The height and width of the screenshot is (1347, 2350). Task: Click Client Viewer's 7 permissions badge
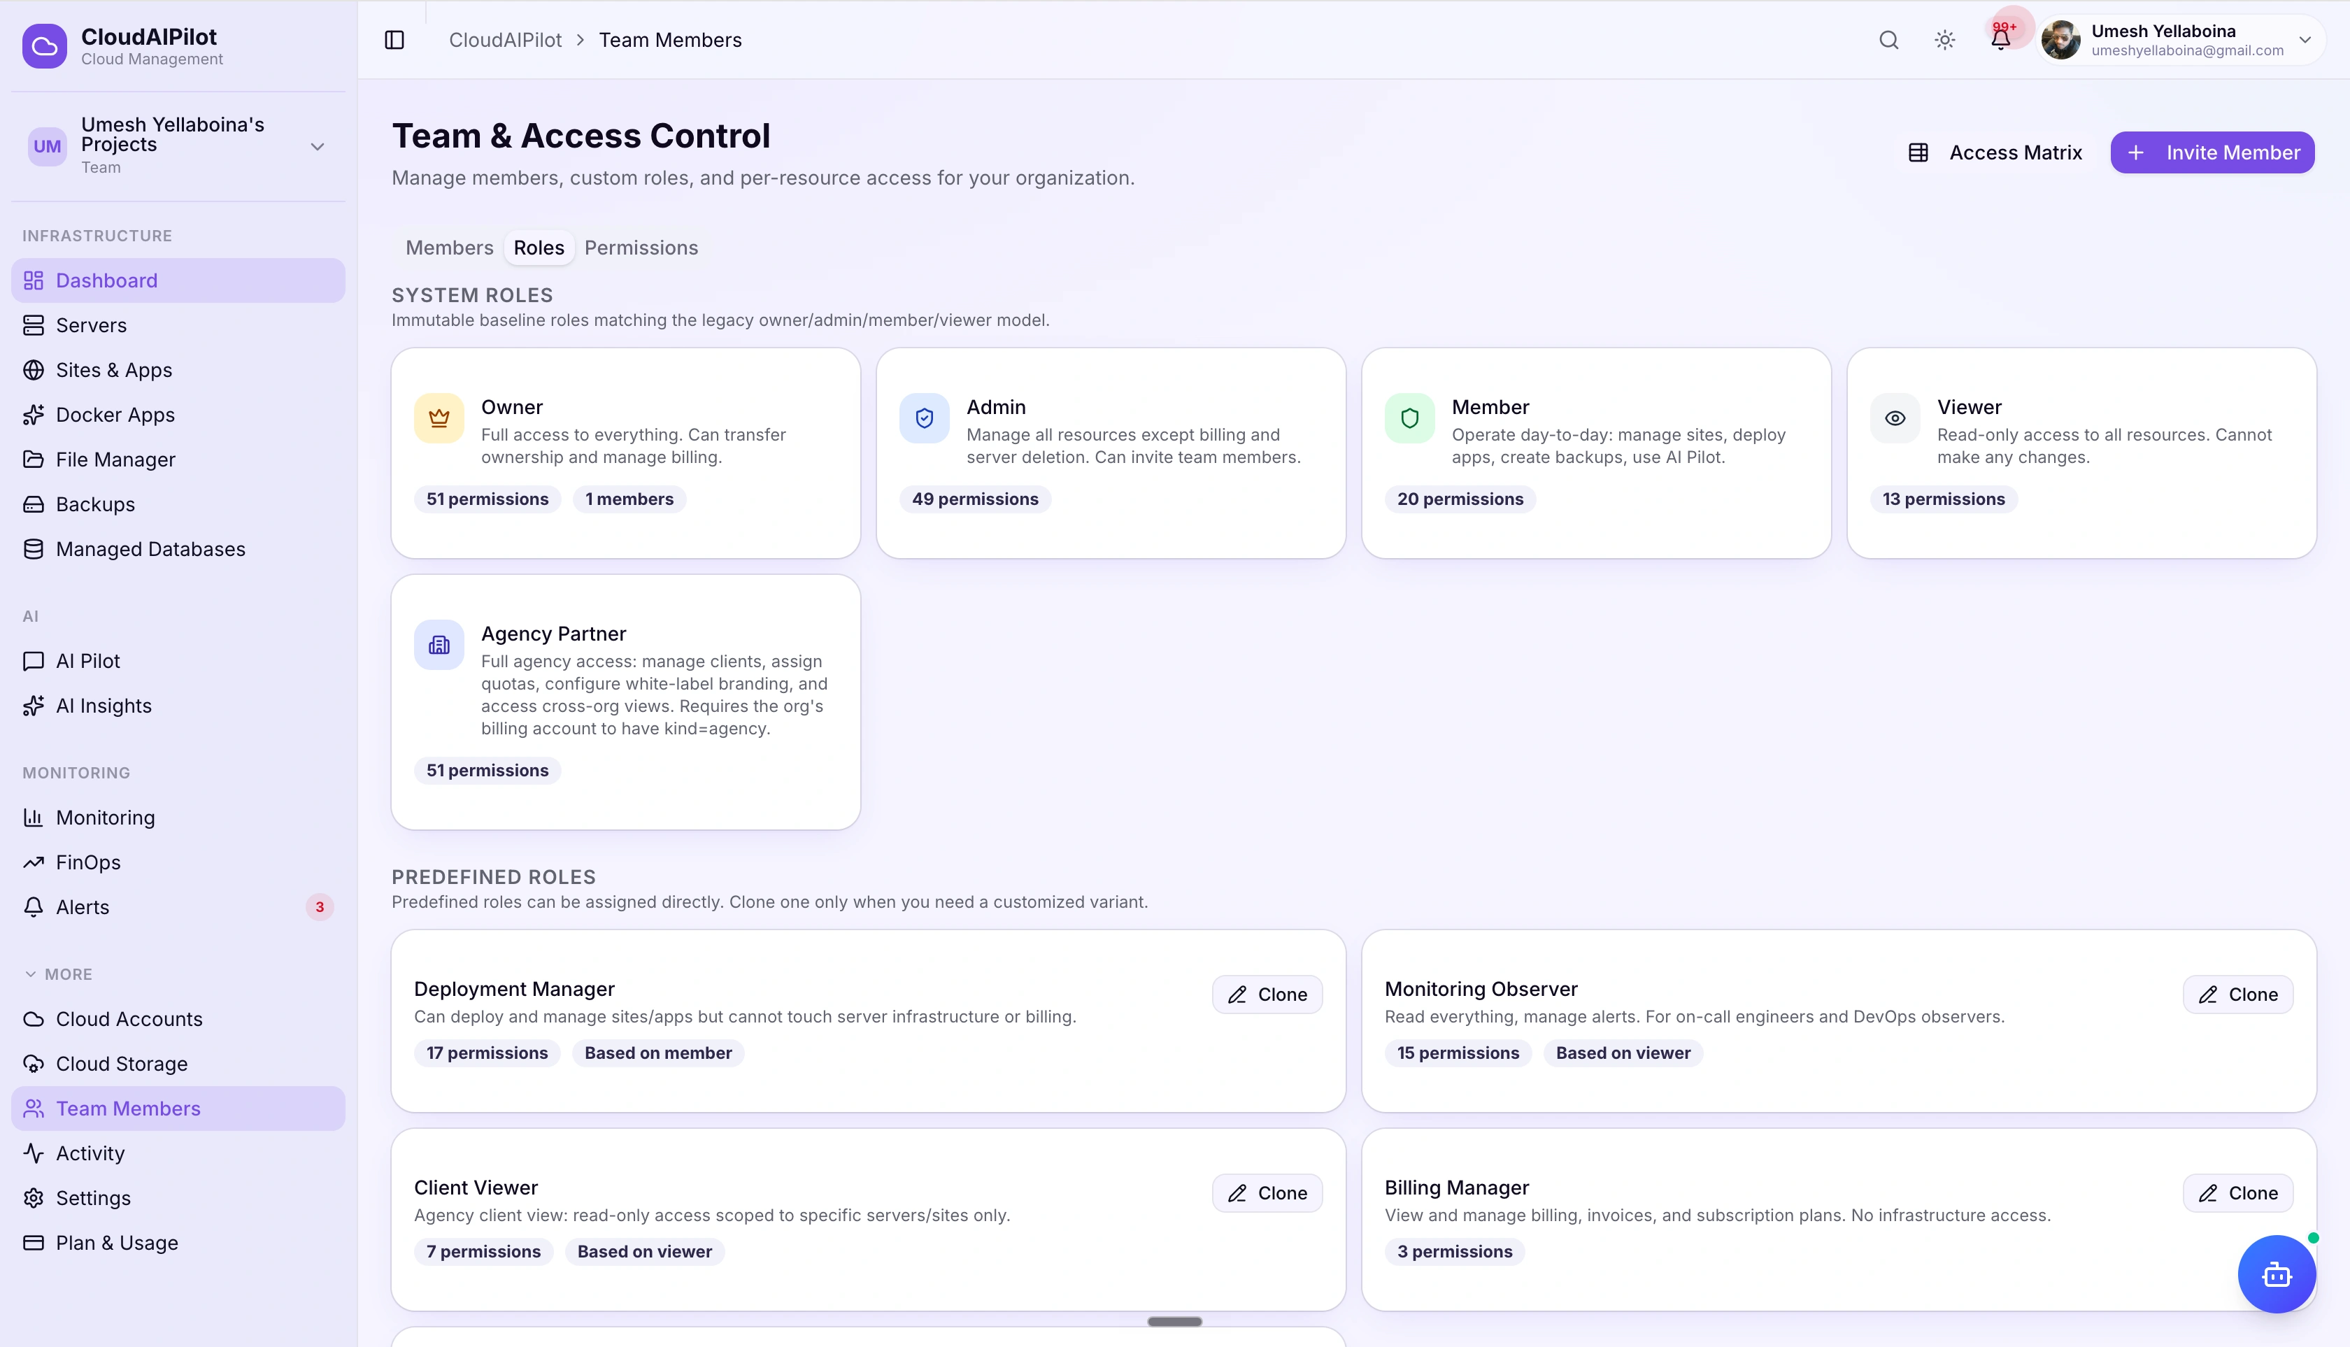pos(483,1252)
